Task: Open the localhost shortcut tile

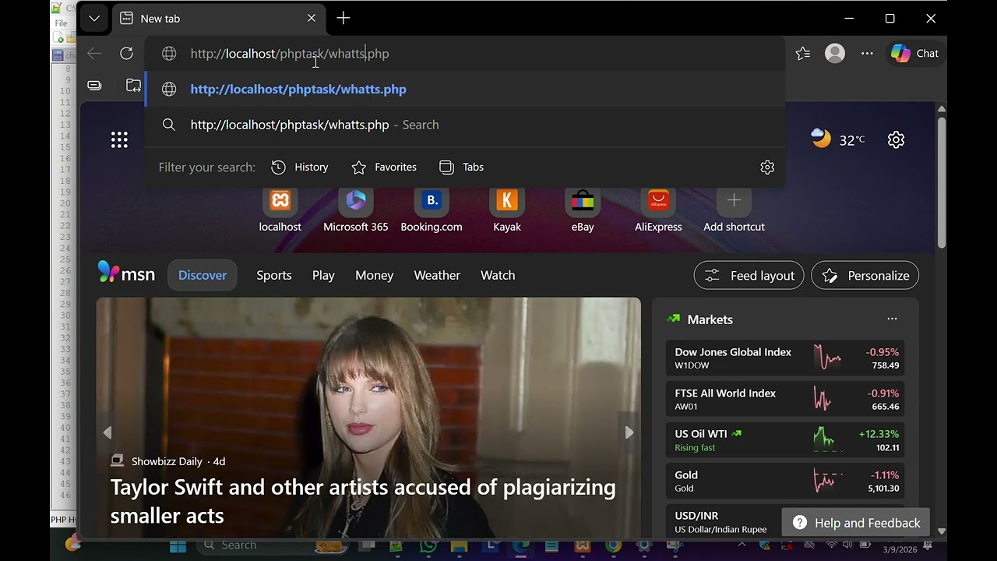Action: (280, 210)
